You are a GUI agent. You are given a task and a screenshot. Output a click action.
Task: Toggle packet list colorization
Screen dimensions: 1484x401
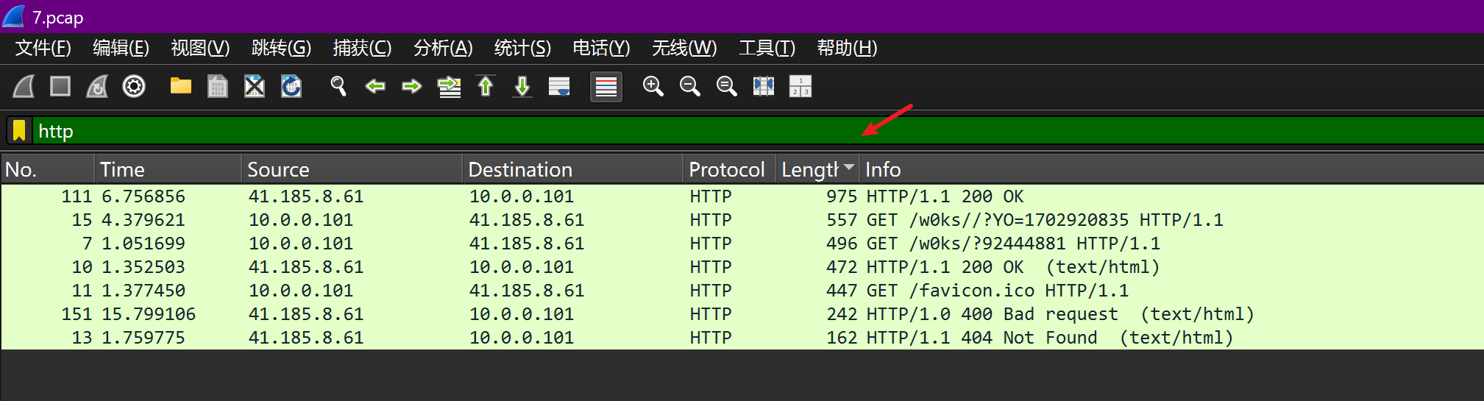pos(606,87)
